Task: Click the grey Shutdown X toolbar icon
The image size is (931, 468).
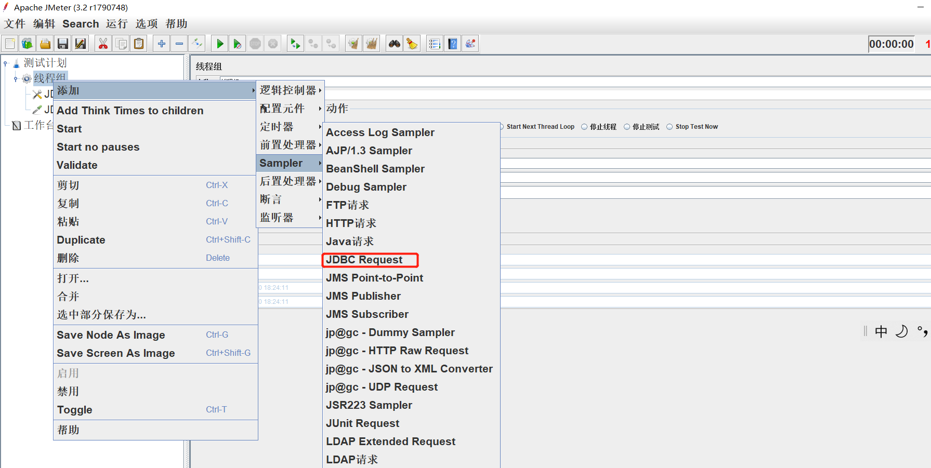Action: [273, 44]
